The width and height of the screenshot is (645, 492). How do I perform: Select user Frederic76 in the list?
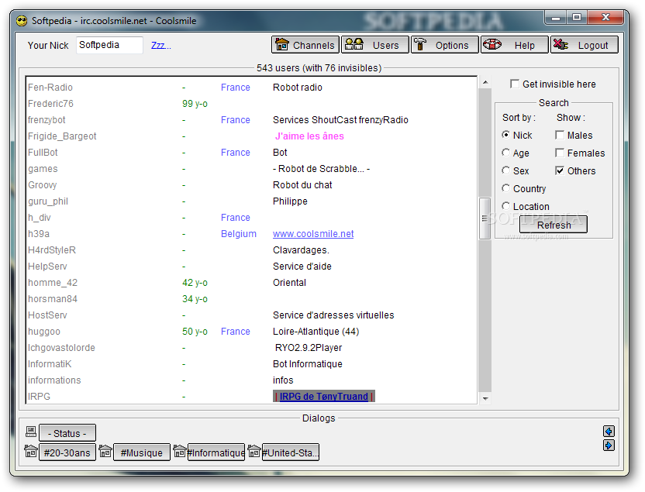pyautogui.click(x=50, y=104)
